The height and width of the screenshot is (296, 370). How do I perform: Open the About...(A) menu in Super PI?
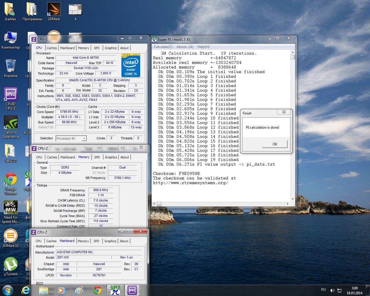point(185,47)
